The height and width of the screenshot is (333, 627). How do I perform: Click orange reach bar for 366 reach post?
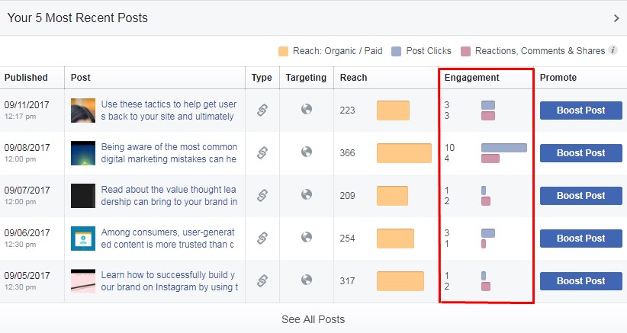click(404, 153)
